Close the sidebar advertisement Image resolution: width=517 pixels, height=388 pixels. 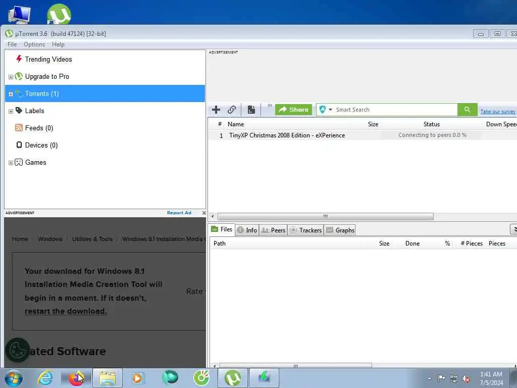coord(204,213)
